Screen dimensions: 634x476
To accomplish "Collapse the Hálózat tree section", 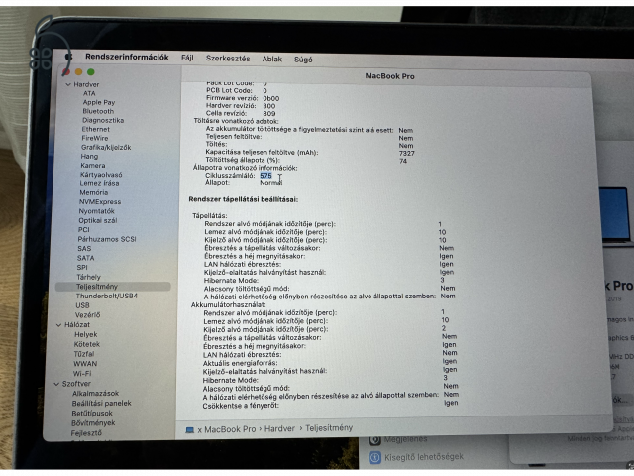I will click(58, 325).
